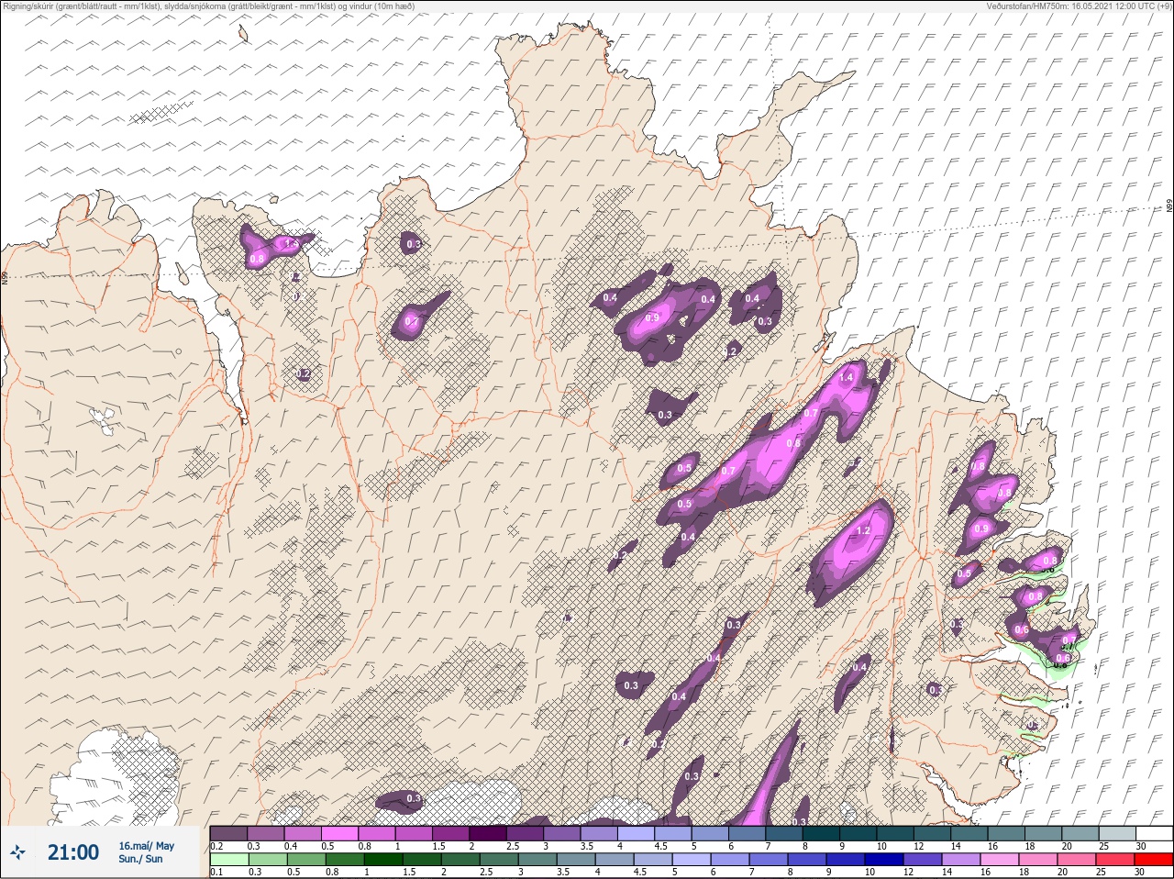Click the bright red swatch ending the lower legend

pyautogui.click(x=1153, y=860)
